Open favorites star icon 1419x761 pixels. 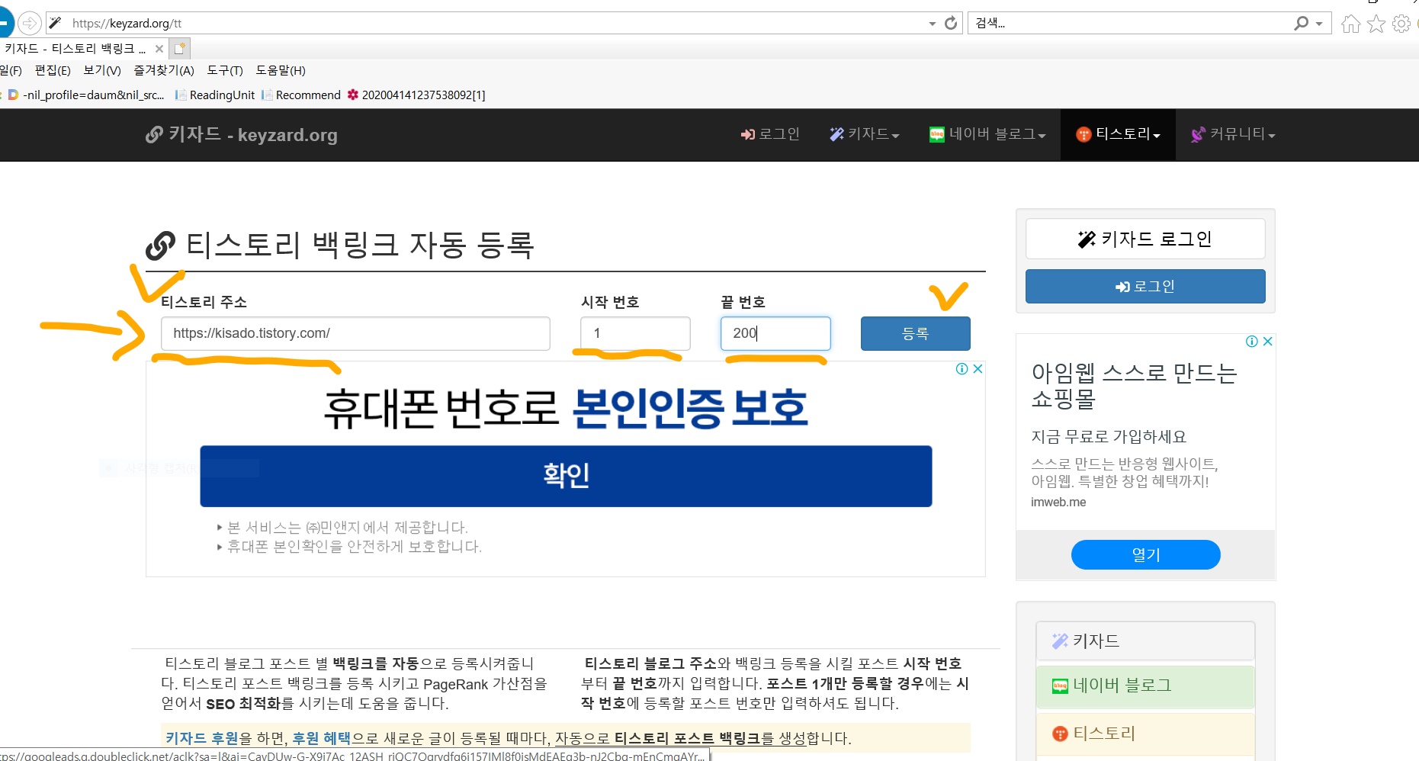pyautogui.click(x=1376, y=24)
